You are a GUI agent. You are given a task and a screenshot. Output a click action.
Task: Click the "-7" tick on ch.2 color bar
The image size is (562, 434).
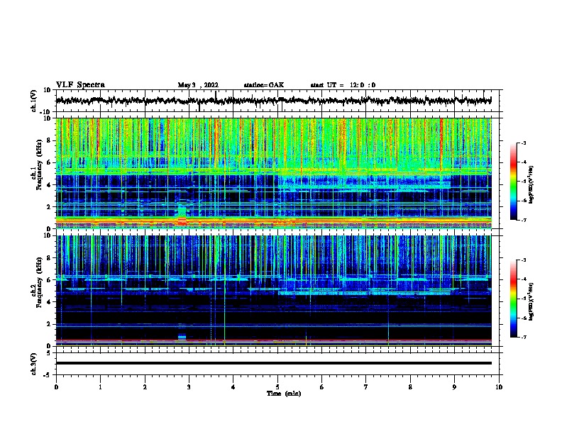coord(524,337)
